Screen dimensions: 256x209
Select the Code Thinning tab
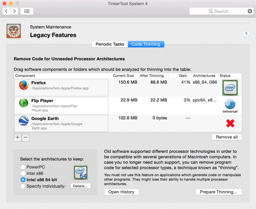[x=146, y=44]
